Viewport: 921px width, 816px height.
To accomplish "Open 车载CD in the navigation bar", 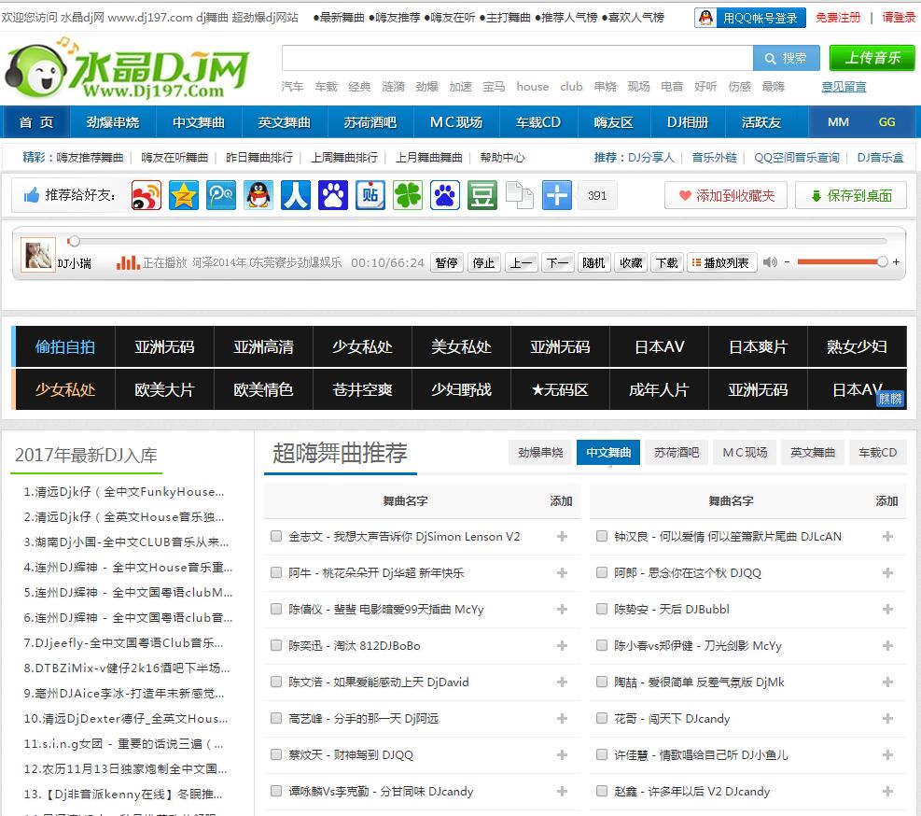I will [538, 122].
